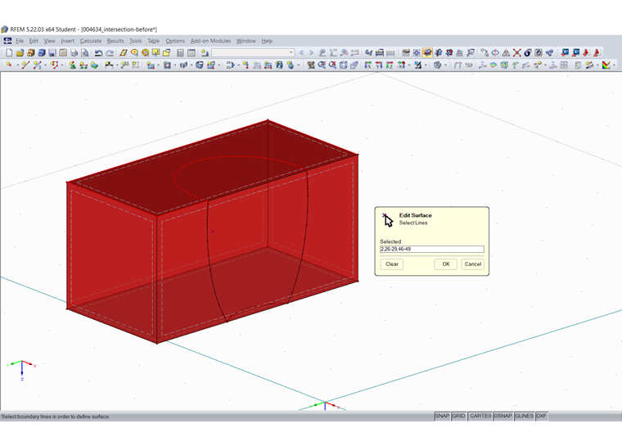Screen dimensions: 622x446
Task: Click the printer icon to print
Action: click(74, 52)
